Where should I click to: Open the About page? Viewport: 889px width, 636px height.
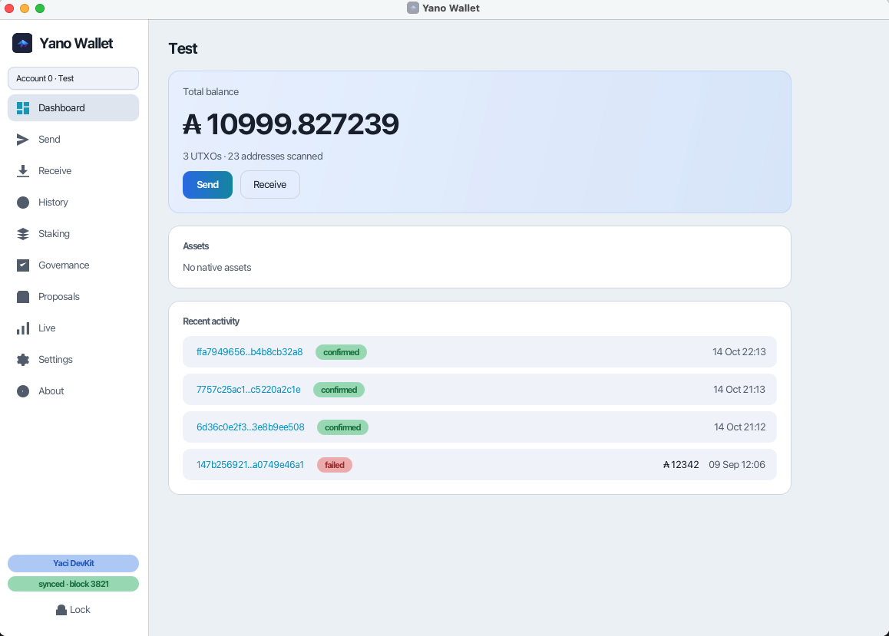[x=73, y=391]
